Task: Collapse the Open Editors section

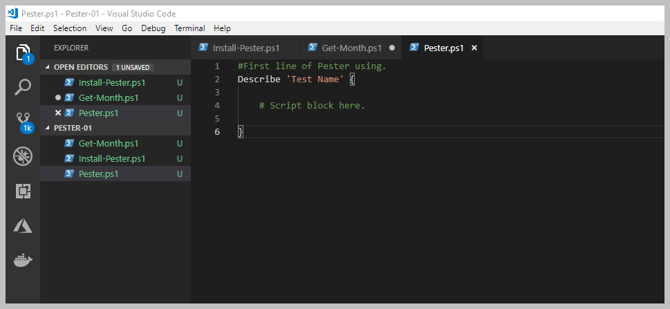Action: click(x=48, y=68)
